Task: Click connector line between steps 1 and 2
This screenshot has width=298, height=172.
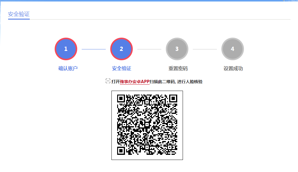Action: click(94, 49)
